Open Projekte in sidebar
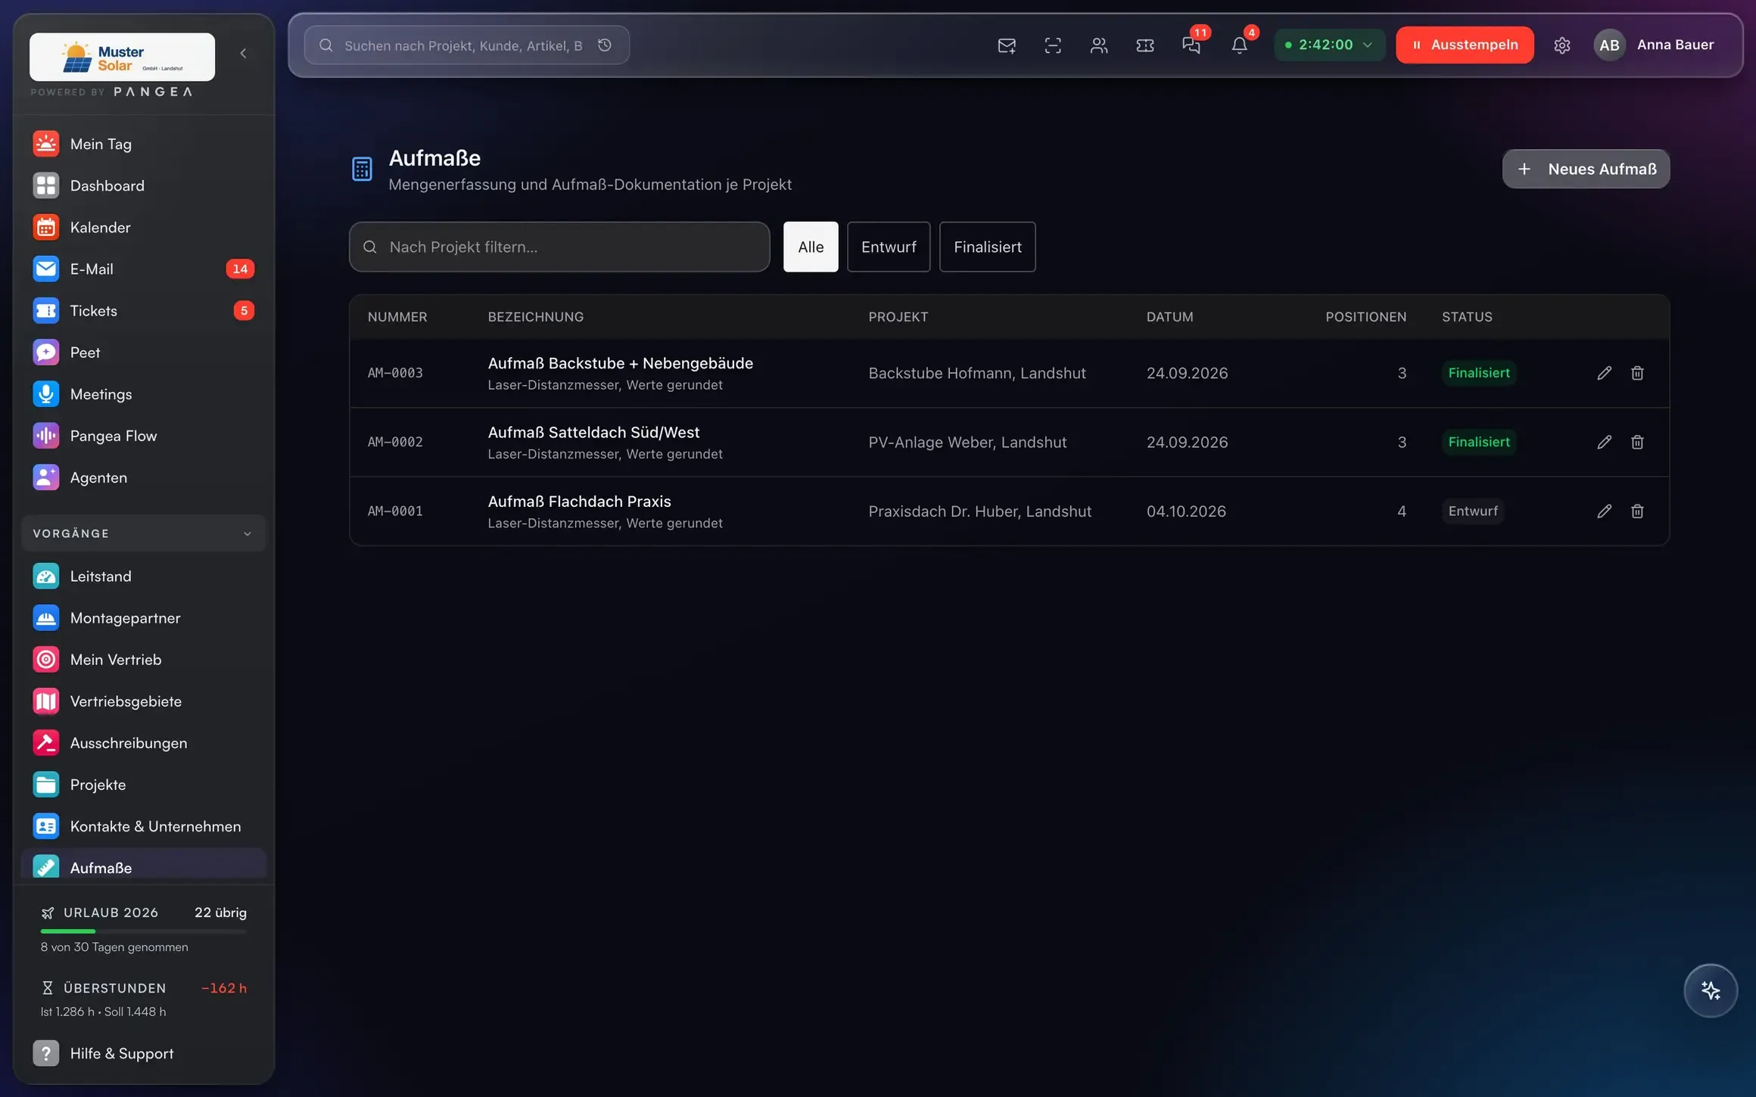1756x1097 pixels. (x=143, y=785)
